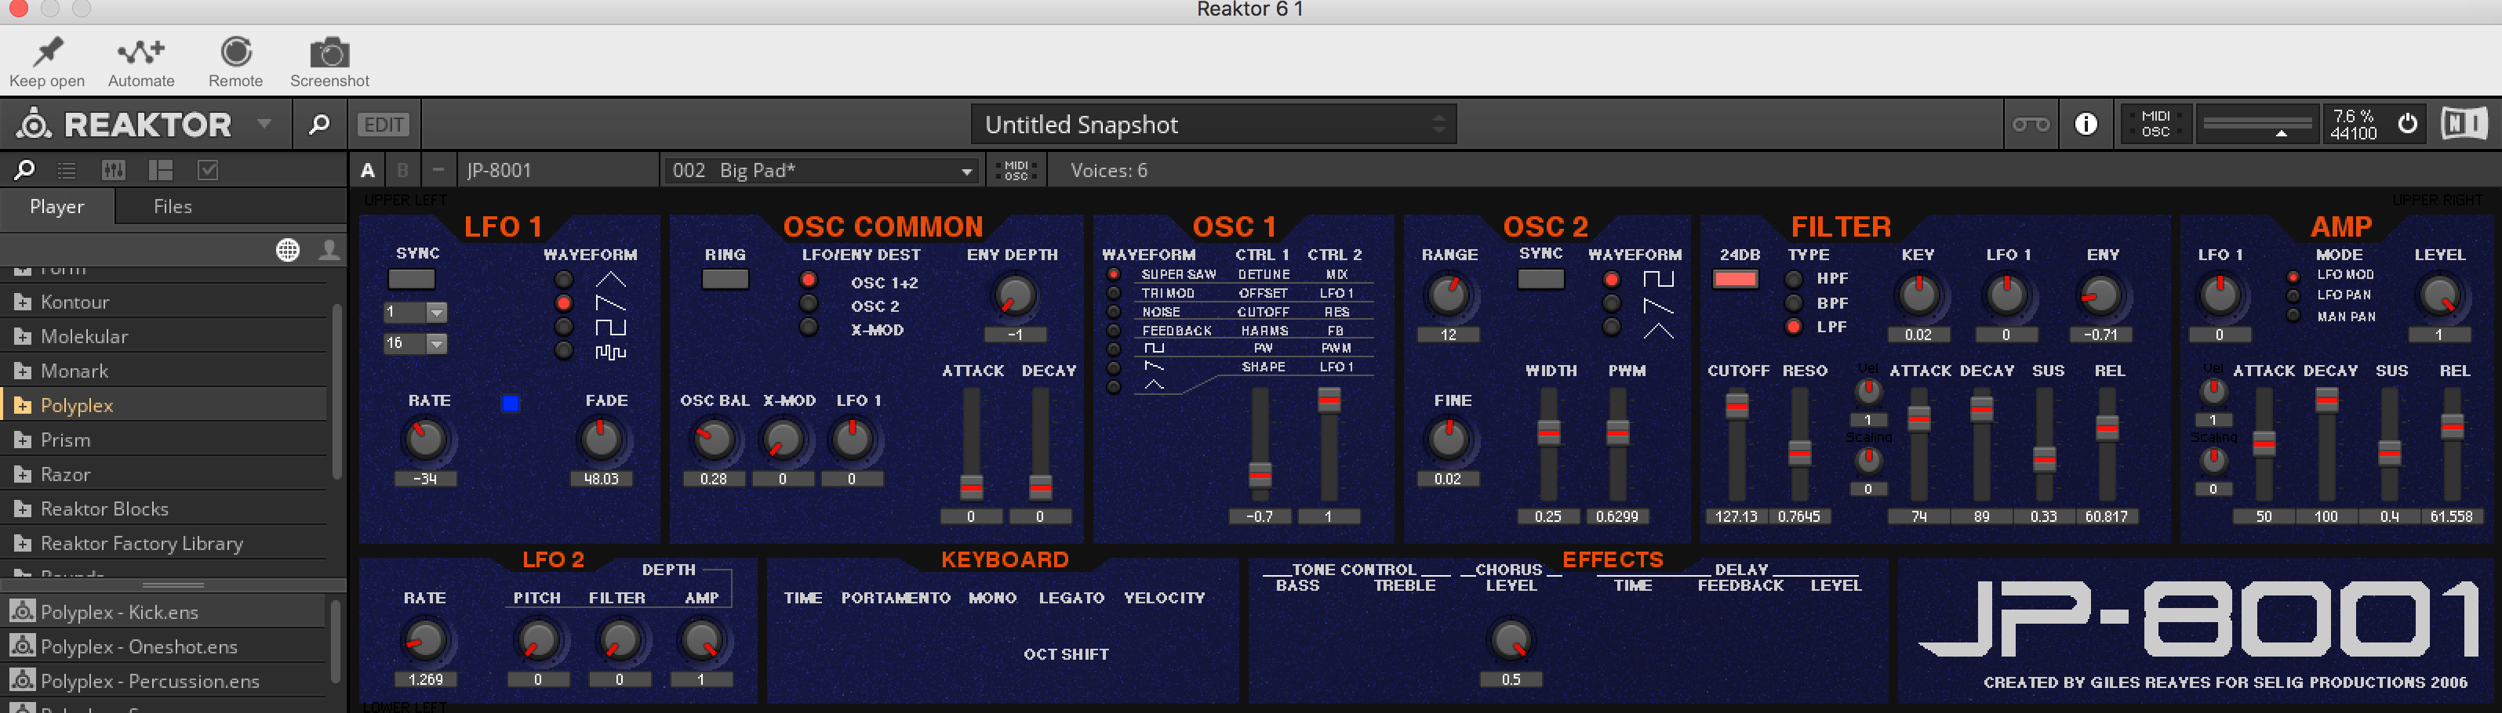Viewport: 2502px width, 713px height.
Task: Select snapshot bank B
Action: point(403,171)
